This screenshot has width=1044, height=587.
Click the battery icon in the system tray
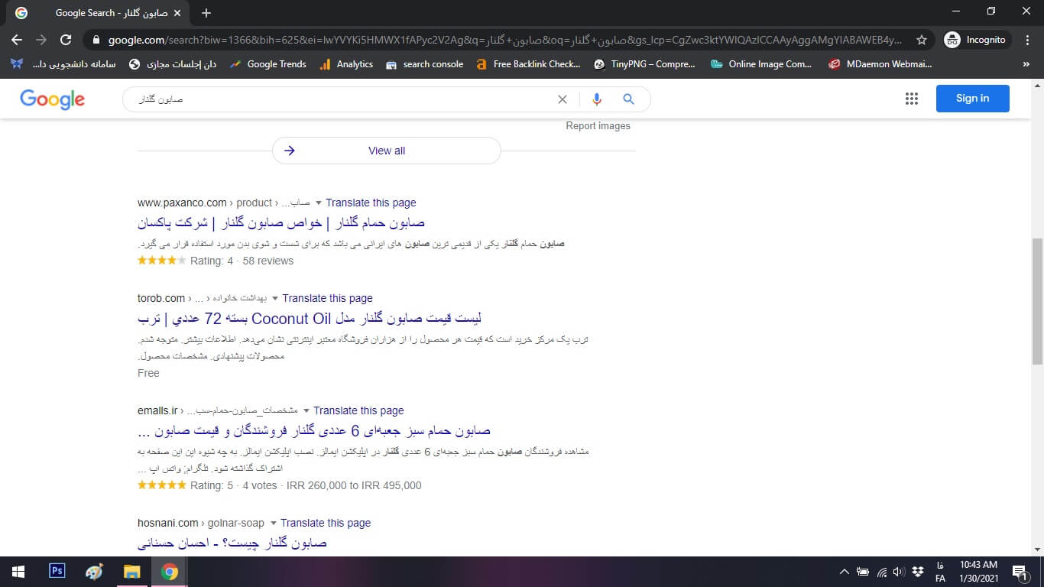(x=863, y=572)
